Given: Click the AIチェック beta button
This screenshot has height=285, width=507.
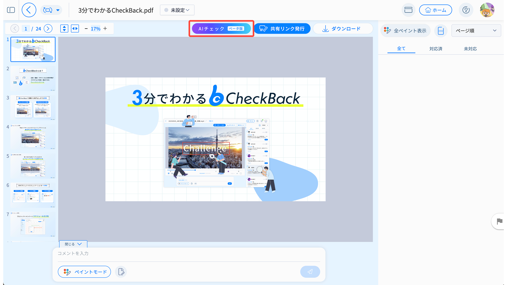Looking at the screenshot, I should pyautogui.click(x=221, y=28).
